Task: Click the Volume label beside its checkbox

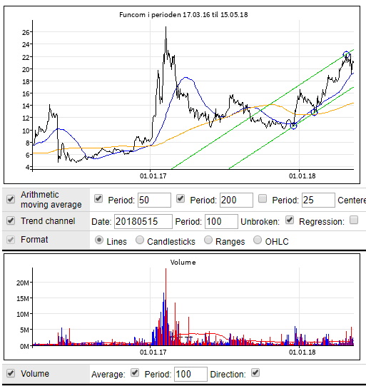Action: click(x=35, y=374)
